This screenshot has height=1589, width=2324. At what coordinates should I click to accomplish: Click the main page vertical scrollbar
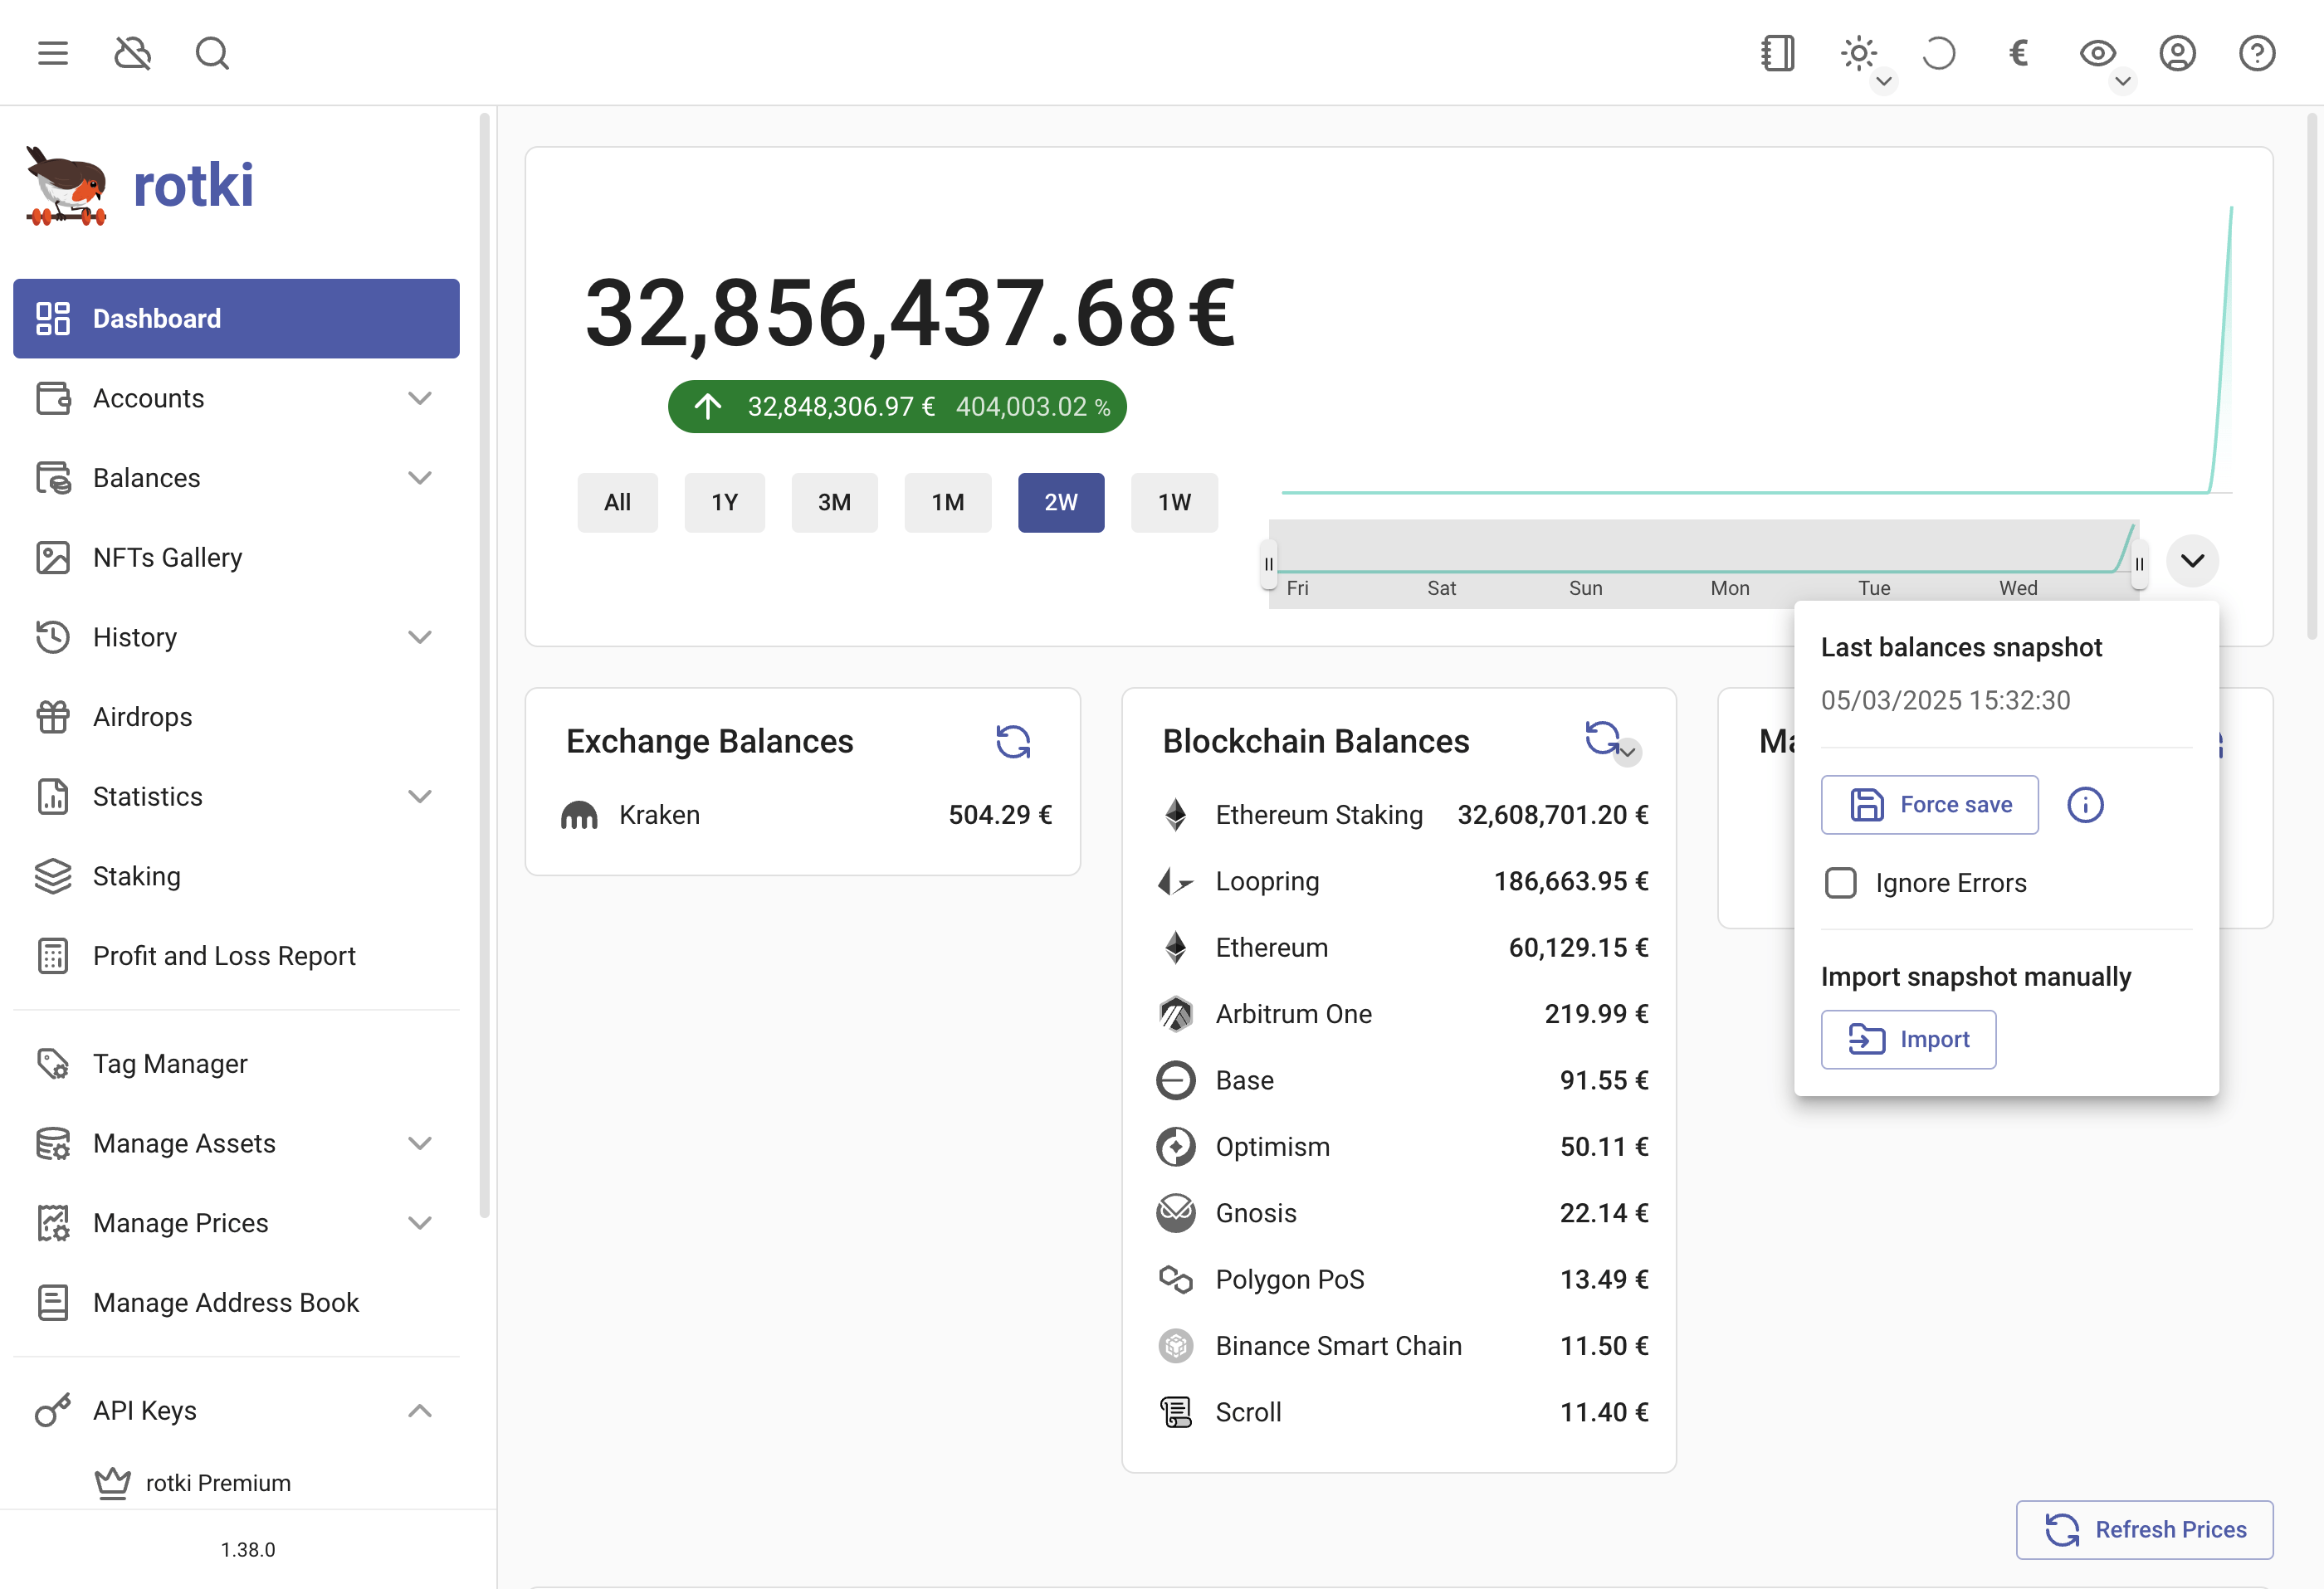click(2312, 376)
